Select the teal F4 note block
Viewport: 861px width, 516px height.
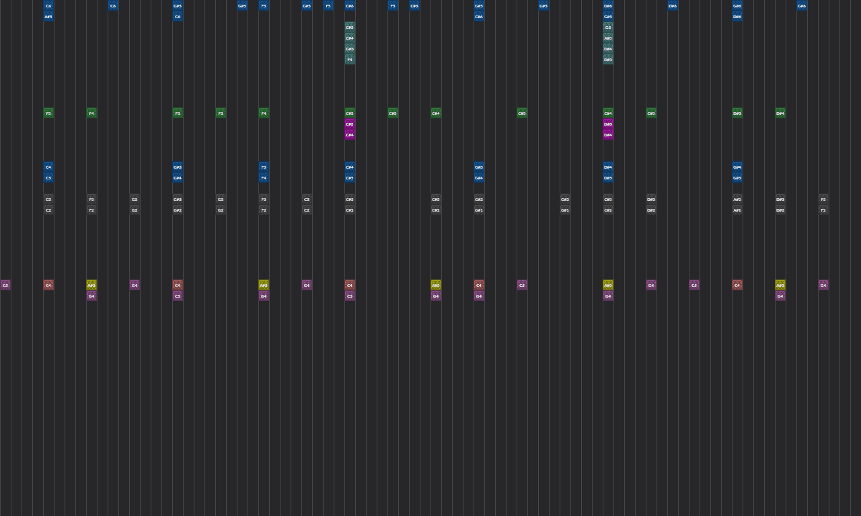[x=350, y=60]
